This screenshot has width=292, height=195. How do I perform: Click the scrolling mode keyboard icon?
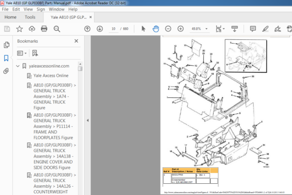235,29
